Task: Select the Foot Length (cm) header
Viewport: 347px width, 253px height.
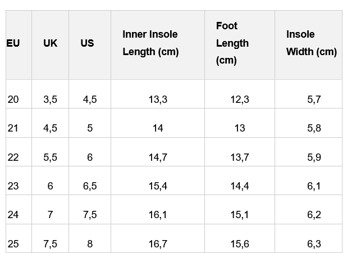Action: coord(232,43)
